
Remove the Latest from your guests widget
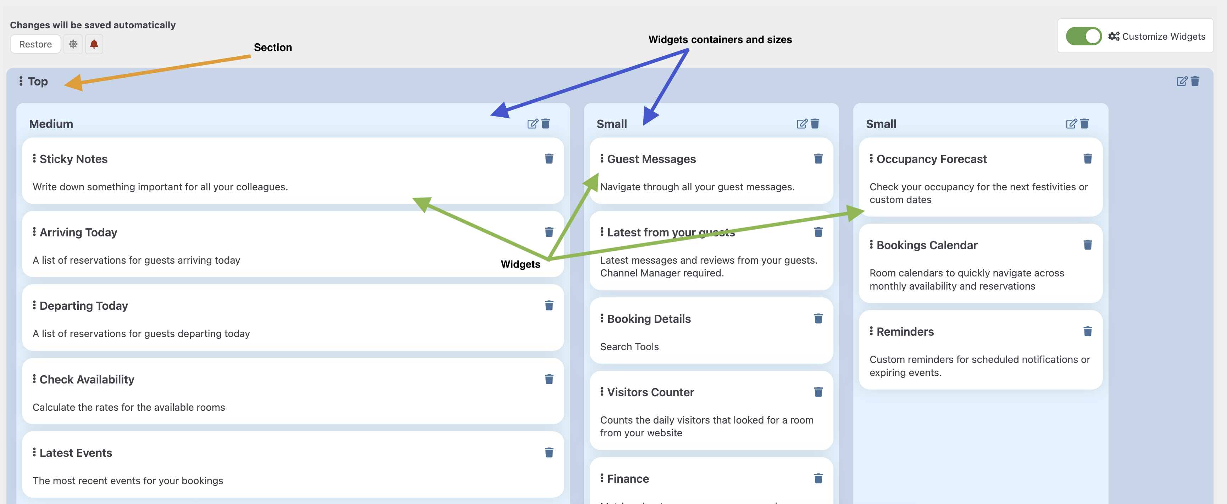pyautogui.click(x=818, y=232)
